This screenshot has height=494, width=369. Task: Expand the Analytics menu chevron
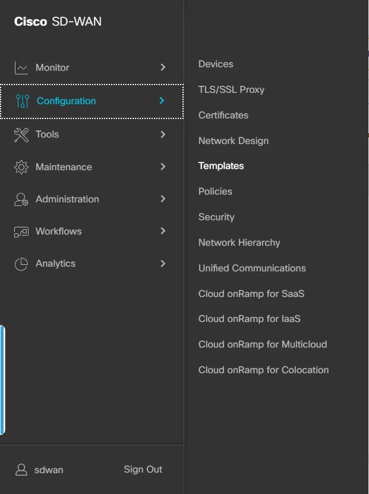[162, 263]
